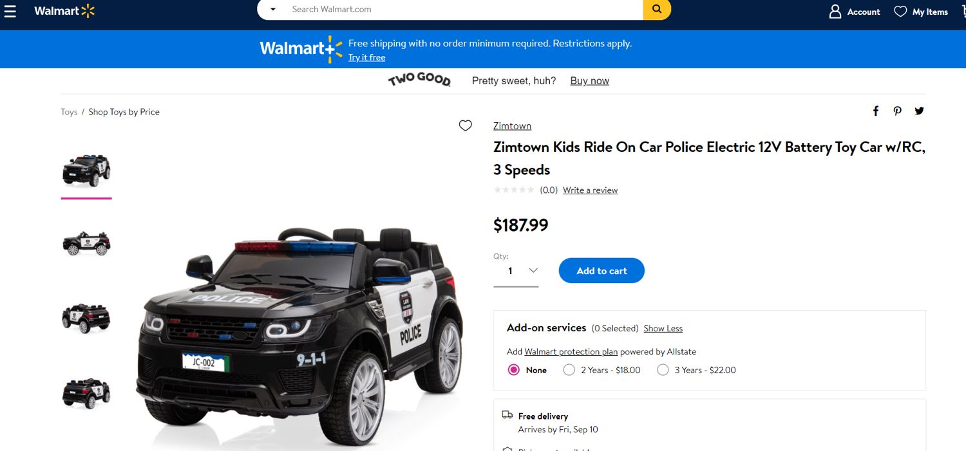Go to Walmart home via logo
The height and width of the screenshot is (451, 966).
(x=64, y=11)
